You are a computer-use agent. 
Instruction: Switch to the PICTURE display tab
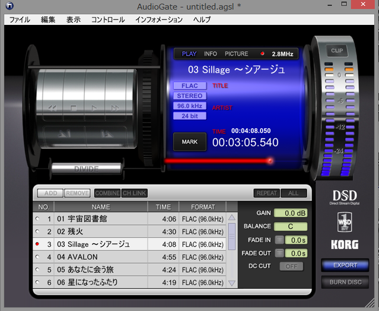237,53
